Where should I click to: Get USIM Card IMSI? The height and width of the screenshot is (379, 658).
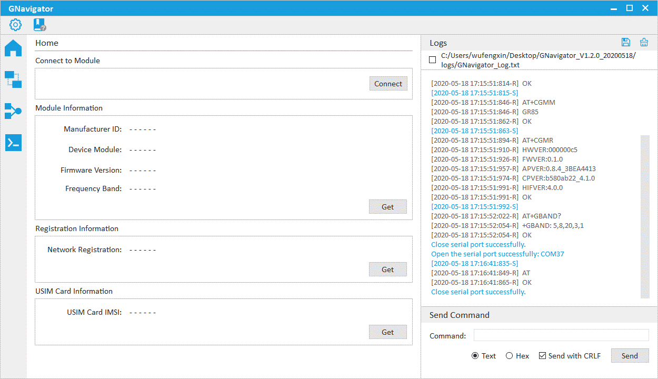click(388, 332)
